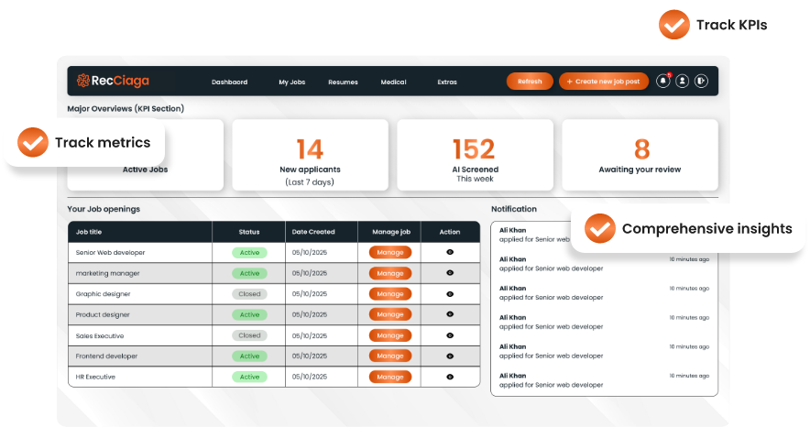Click the Track metrics checkmark icon
Screen dimensions: 810x427
click(x=33, y=142)
